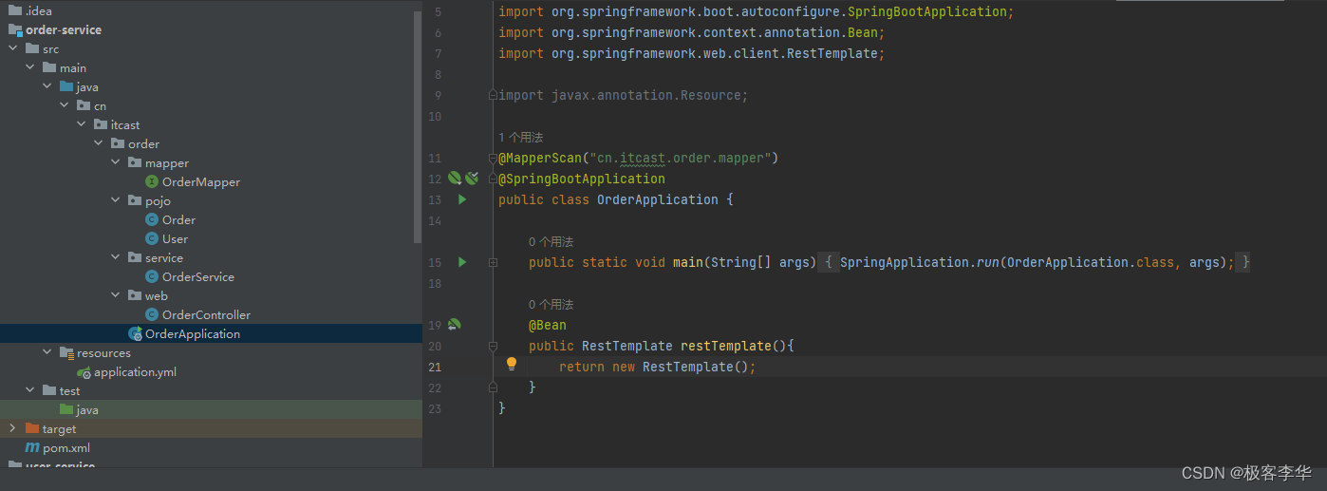The image size is (1327, 491).
Task: Click the Spring bean gutter icon at line 19
Action: [x=455, y=325]
